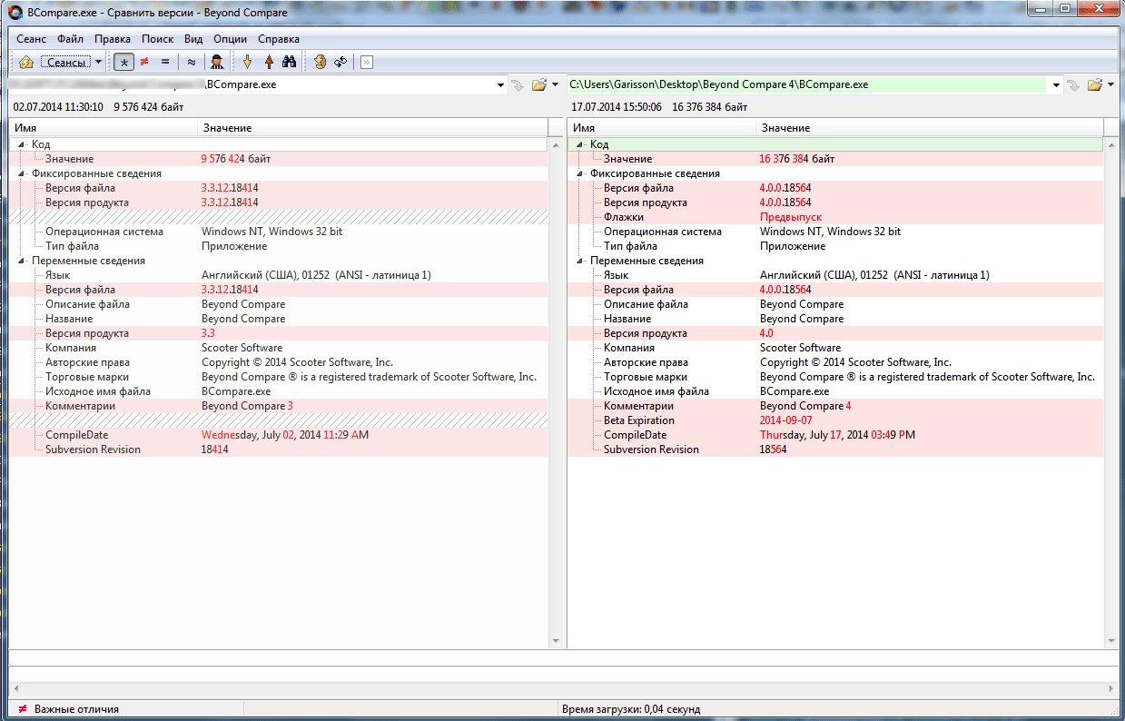Browse for left file with folder icon

539,85
